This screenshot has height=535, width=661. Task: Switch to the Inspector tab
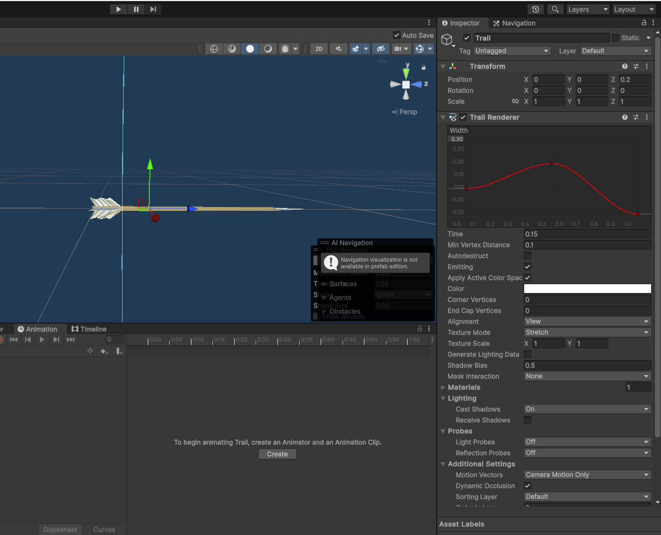[x=461, y=23]
